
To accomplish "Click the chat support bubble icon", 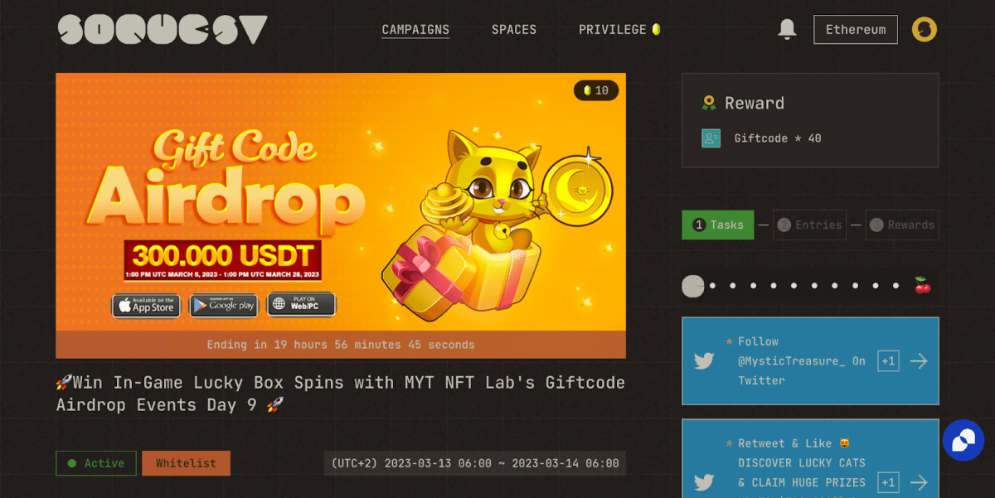I will coord(963,440).
